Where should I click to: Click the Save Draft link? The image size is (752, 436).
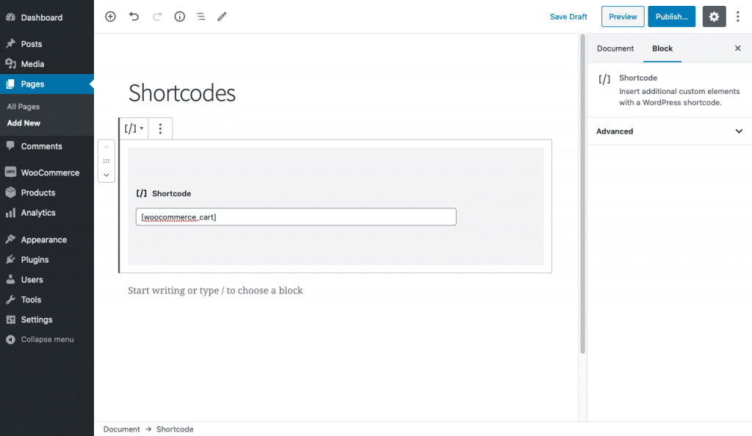click(568, 16)
